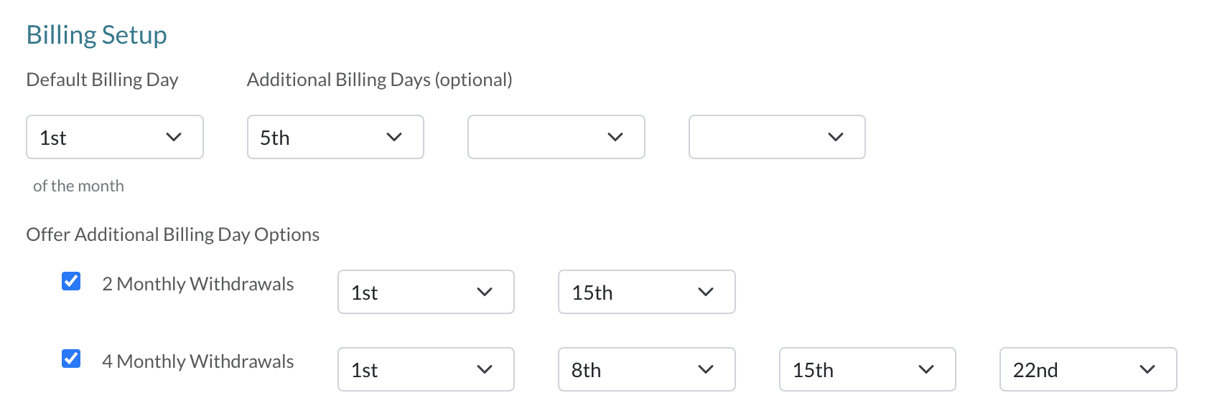Expand the 22nd withdrawal day dropdown
1212x413 pixels.
click(1088, 369)
